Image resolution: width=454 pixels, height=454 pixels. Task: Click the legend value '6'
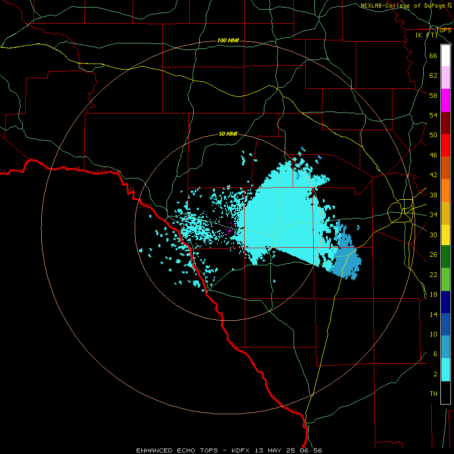435,354
